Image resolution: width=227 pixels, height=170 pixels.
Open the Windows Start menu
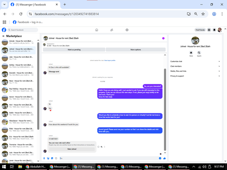click(4, 167)
